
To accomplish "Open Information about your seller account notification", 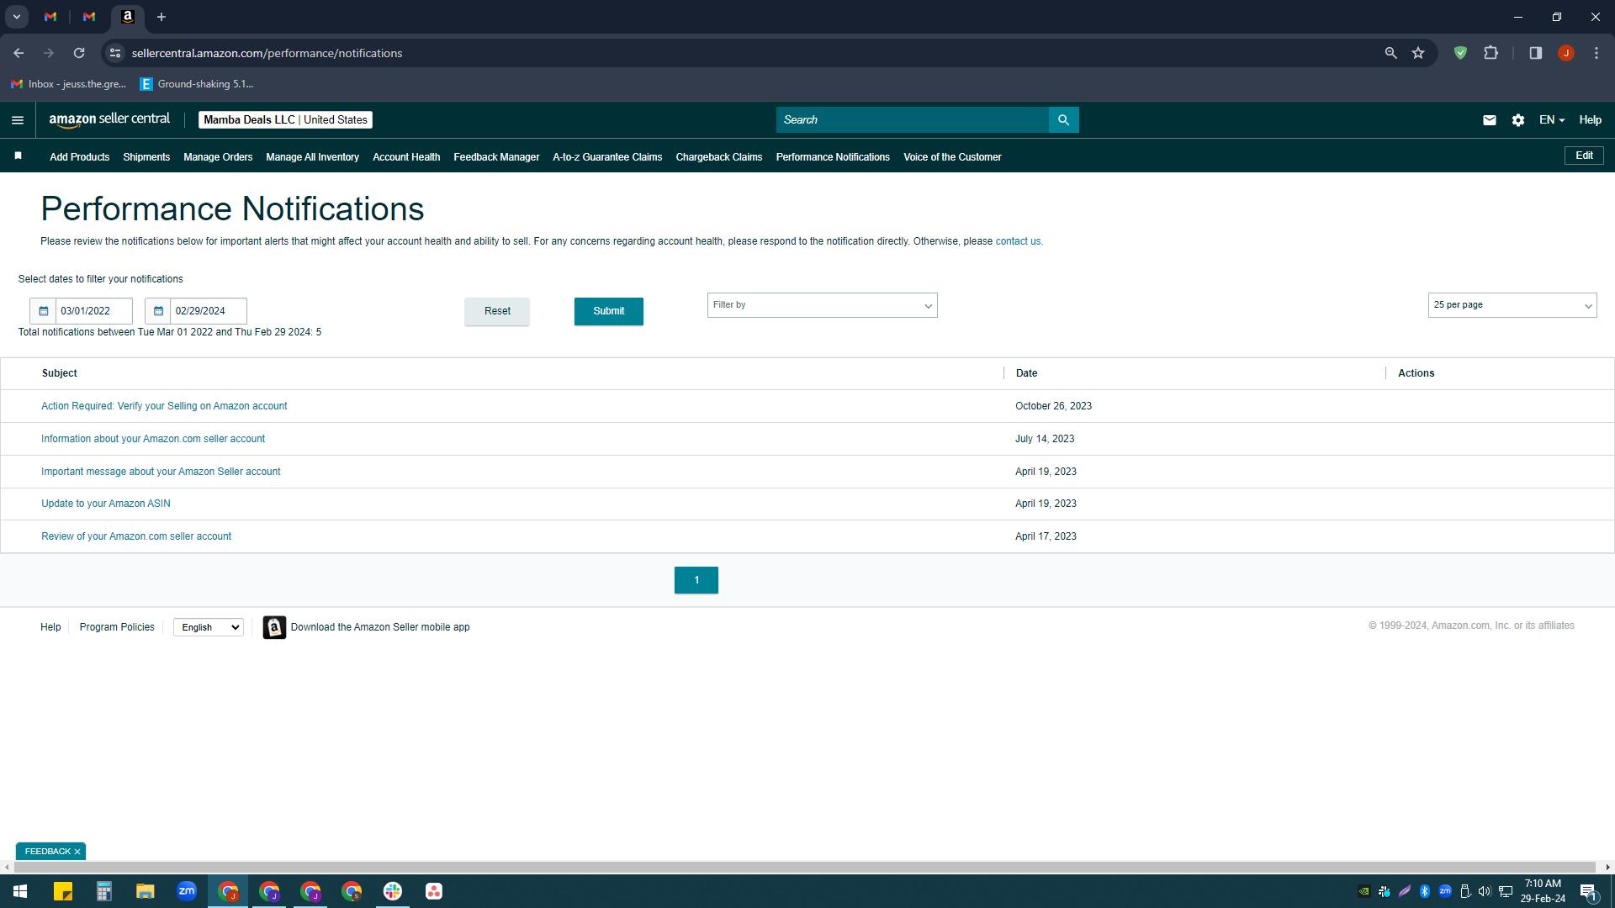I will tap(153, 439).
